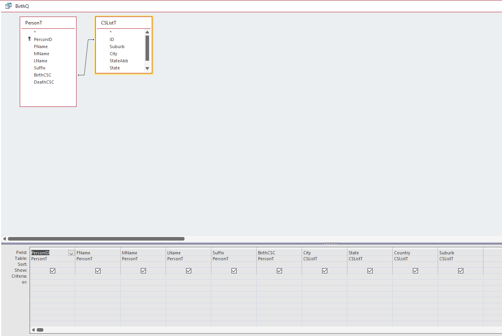The image size is (502, 336).
Task: Click Suffix Field cell in grid
Action: [234, 253]
